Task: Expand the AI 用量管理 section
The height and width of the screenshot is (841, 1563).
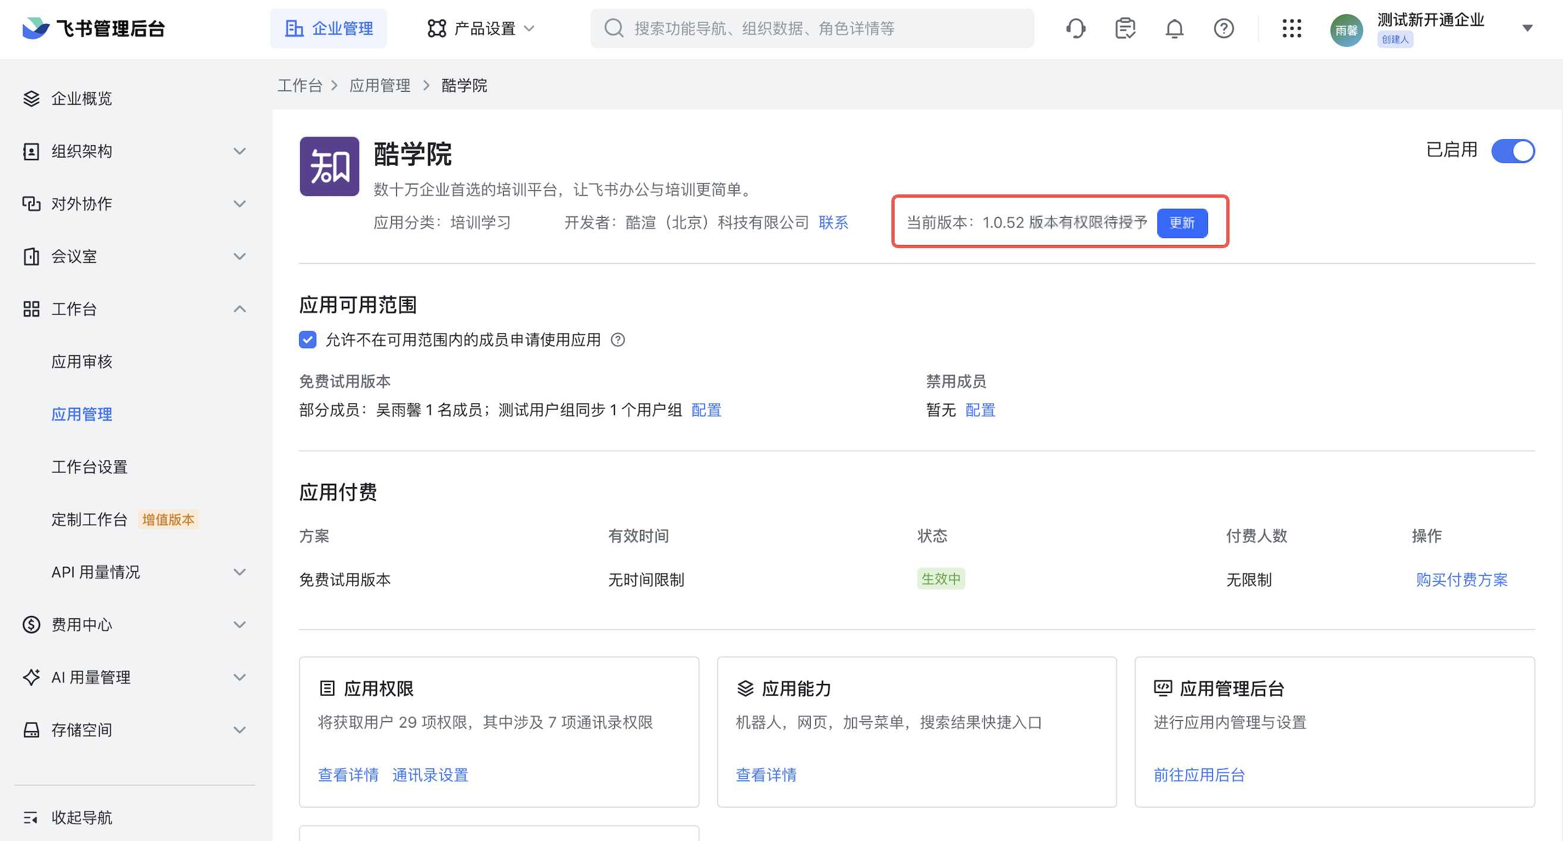Action: click(240, 677)
